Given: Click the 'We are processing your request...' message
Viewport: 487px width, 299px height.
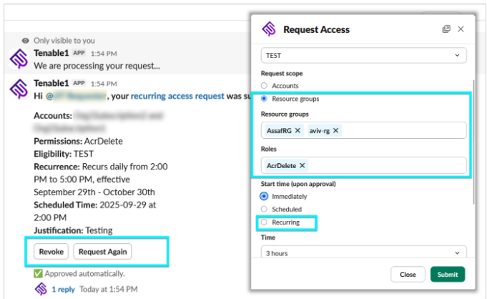Looking at the screenshot, I should click(x=97, y=66).
